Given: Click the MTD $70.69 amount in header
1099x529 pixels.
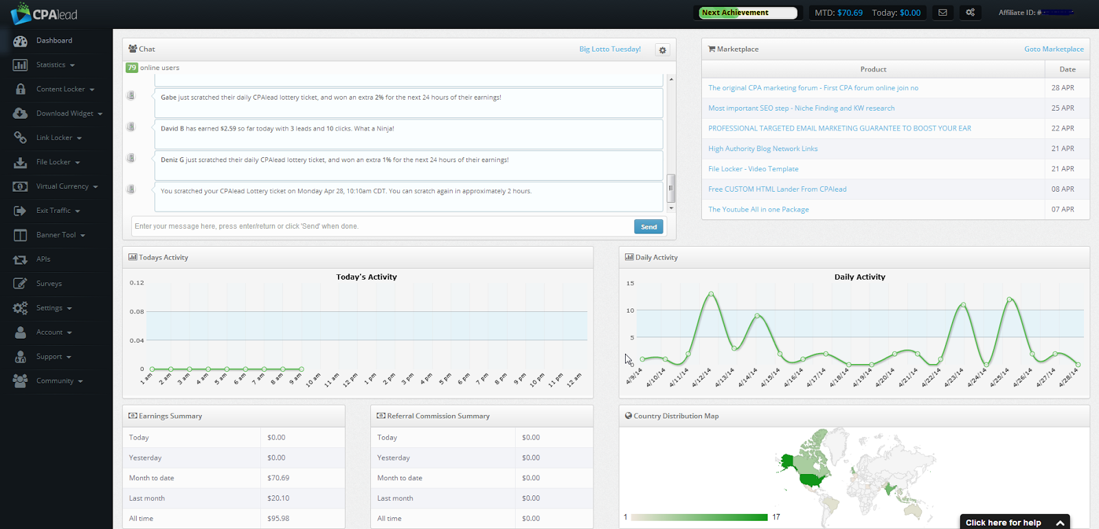Looking at the screenshot, I should pyautogui.click(x=850, y=13).
